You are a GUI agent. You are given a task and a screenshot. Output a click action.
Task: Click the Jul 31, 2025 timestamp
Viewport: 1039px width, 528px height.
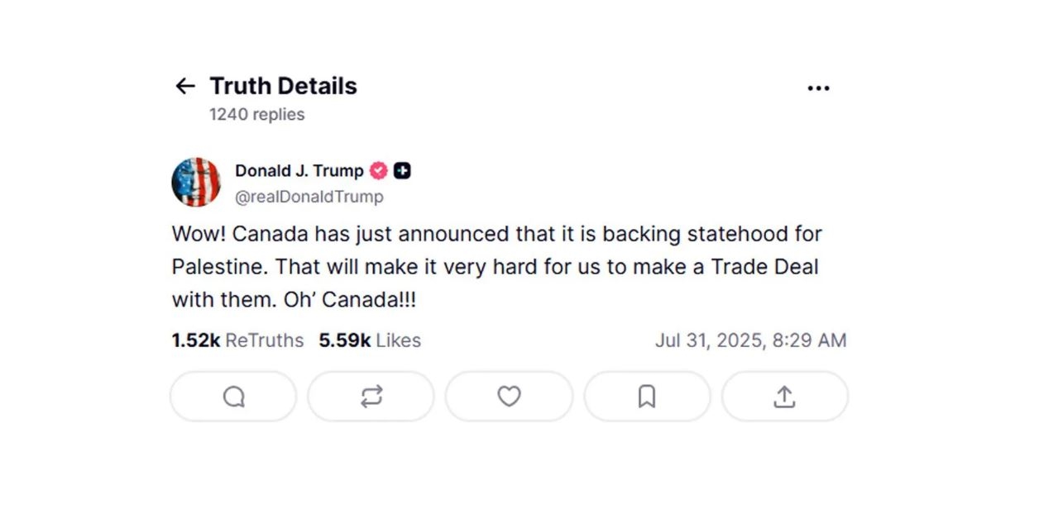(x=750, y=340)
